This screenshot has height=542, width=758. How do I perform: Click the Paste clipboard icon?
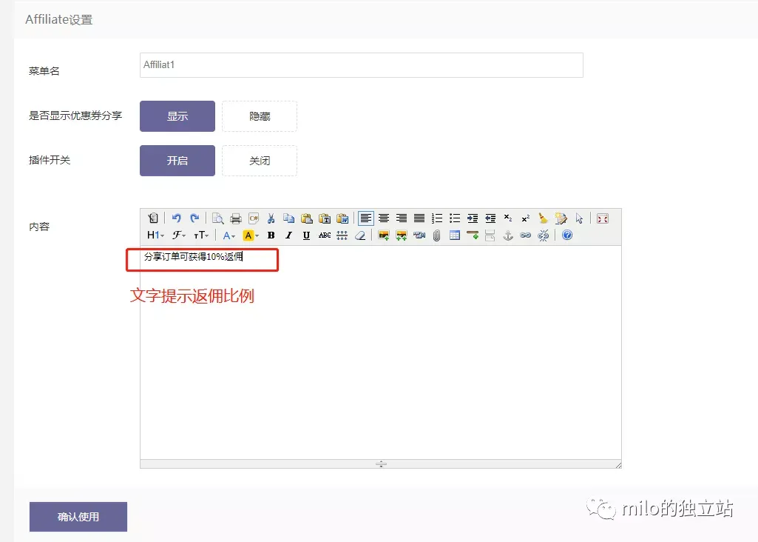click(x=306, y=218)
